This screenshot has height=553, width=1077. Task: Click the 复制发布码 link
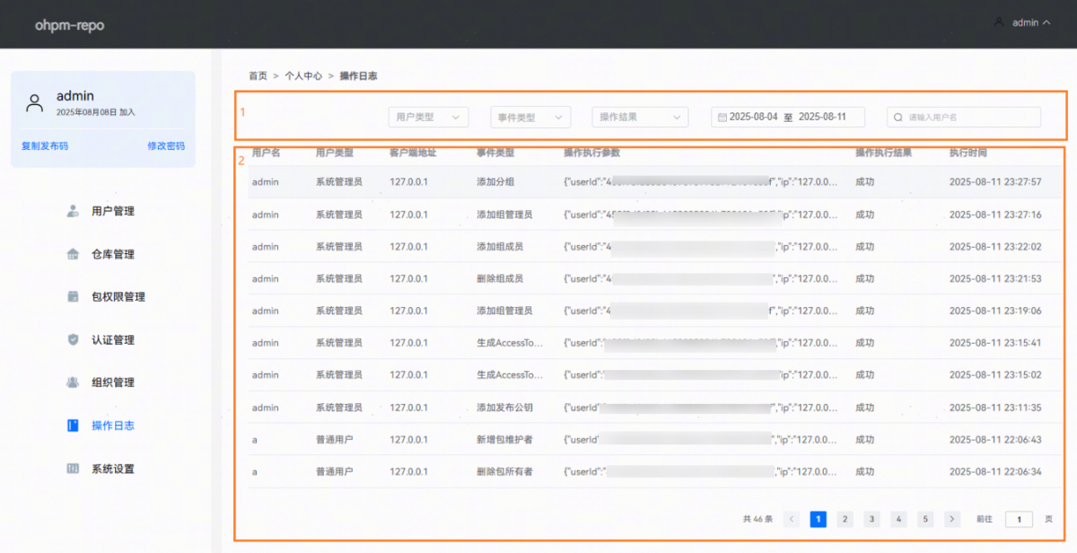pos(45,145)
